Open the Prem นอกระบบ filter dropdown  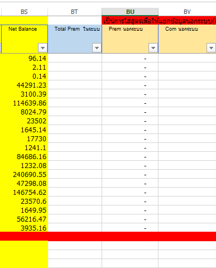[x=153, y=48]
